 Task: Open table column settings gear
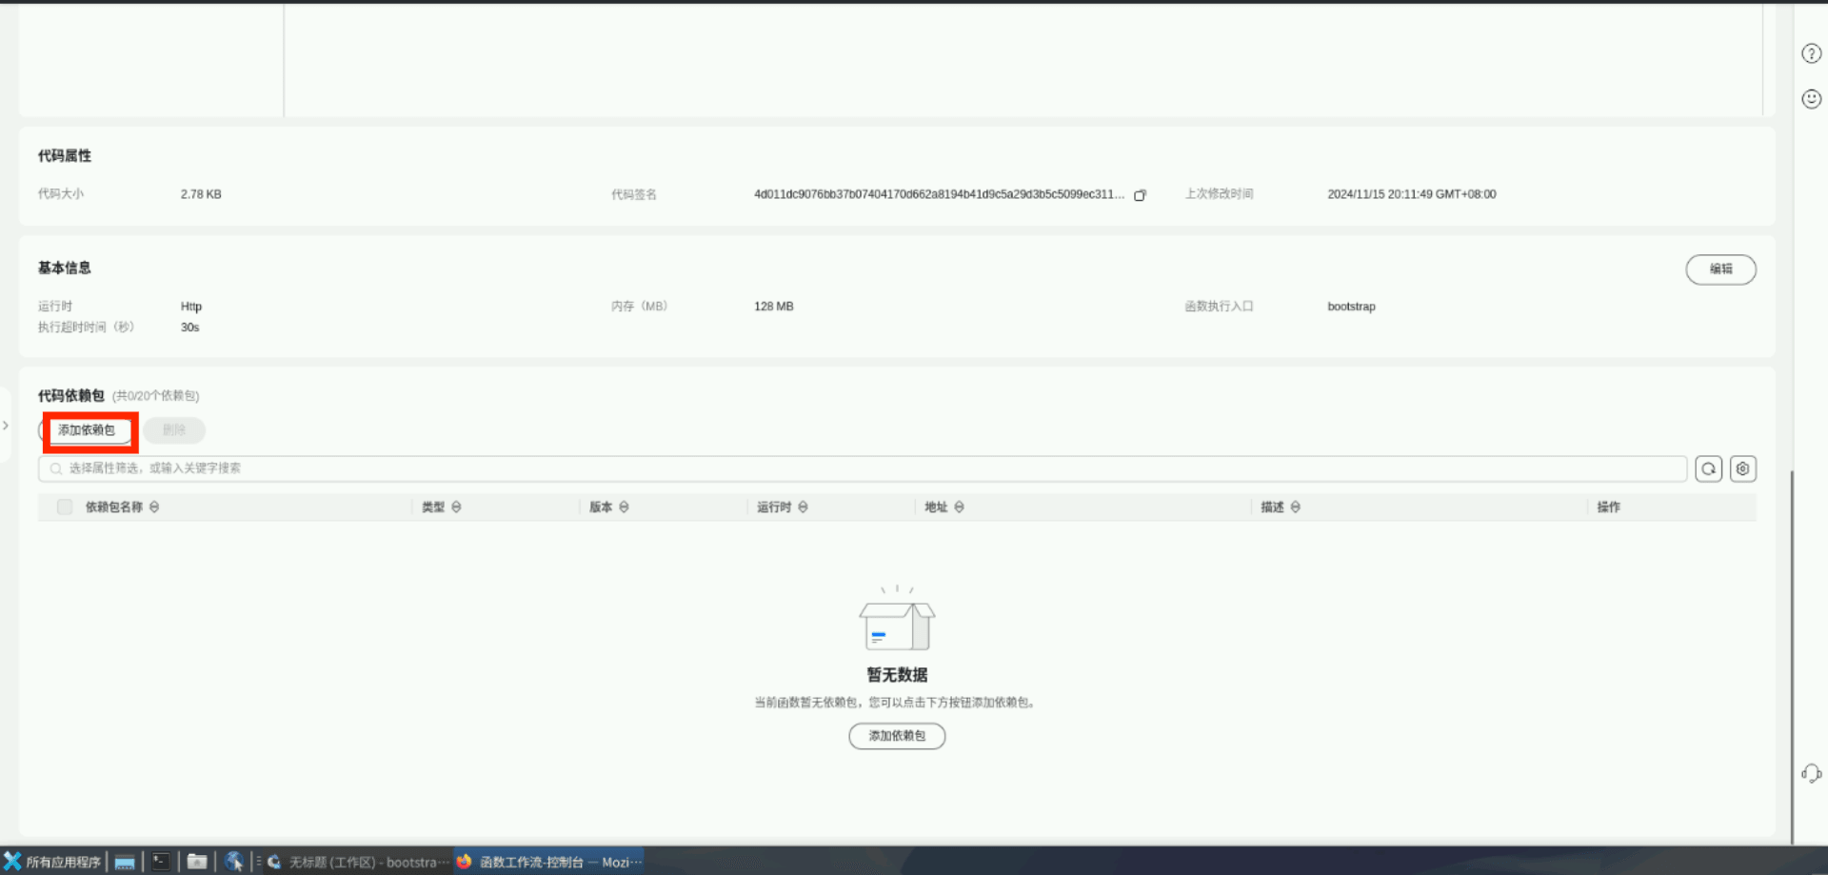pyautogui.click(x=1742, y=468)
